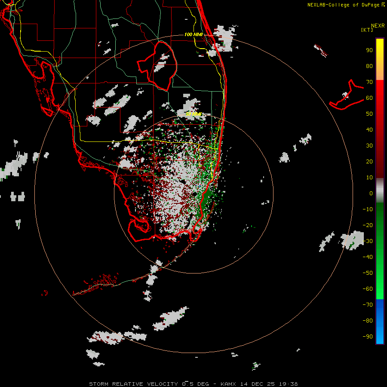This screenshot has height=387, width=387.
Task: Click the -60 value on the velocity scale
Action: pos(368,289)
